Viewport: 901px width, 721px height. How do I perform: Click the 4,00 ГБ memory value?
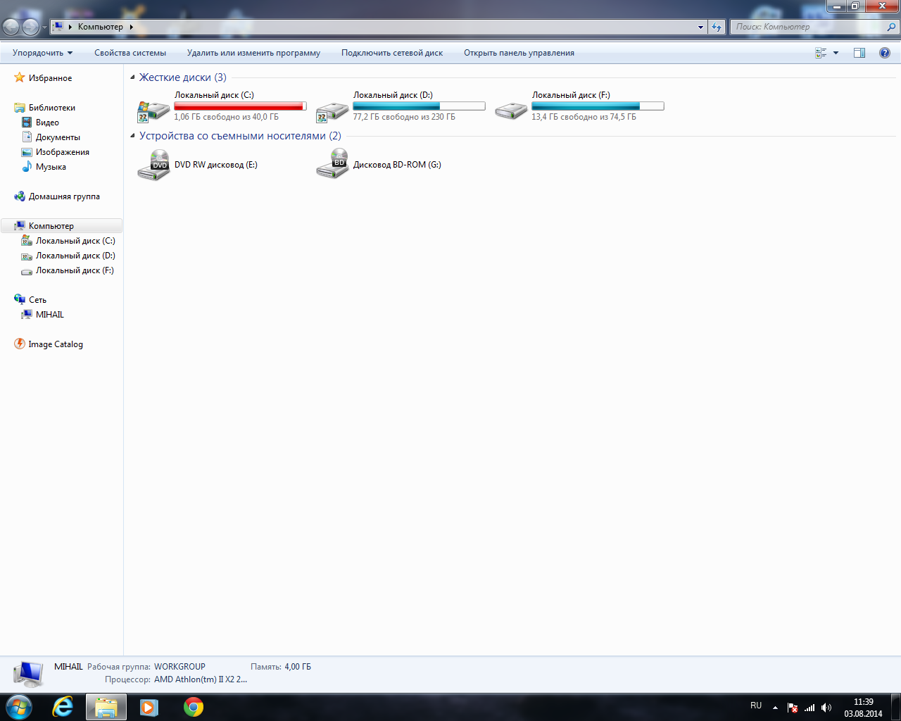[x=298, y=667]
